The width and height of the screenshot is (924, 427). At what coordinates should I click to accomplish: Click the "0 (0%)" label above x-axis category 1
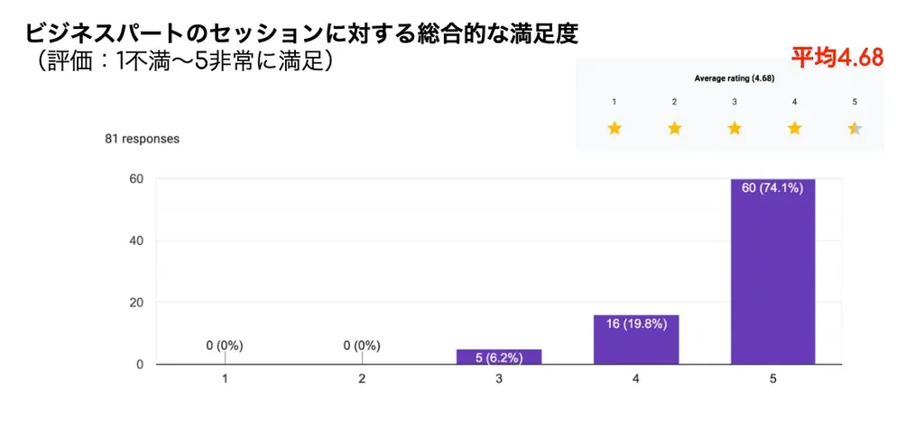coord(225,345)
